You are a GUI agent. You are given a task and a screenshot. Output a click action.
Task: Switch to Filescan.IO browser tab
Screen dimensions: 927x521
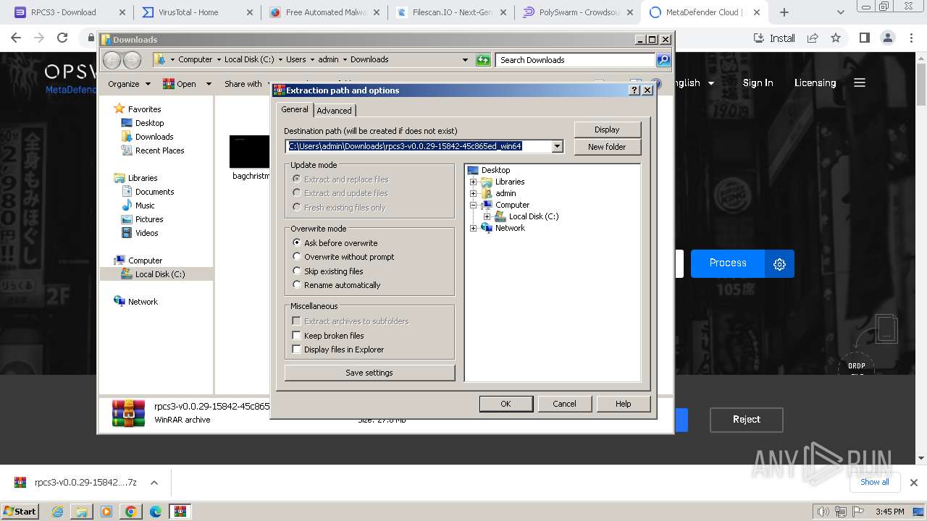(452, 12)
